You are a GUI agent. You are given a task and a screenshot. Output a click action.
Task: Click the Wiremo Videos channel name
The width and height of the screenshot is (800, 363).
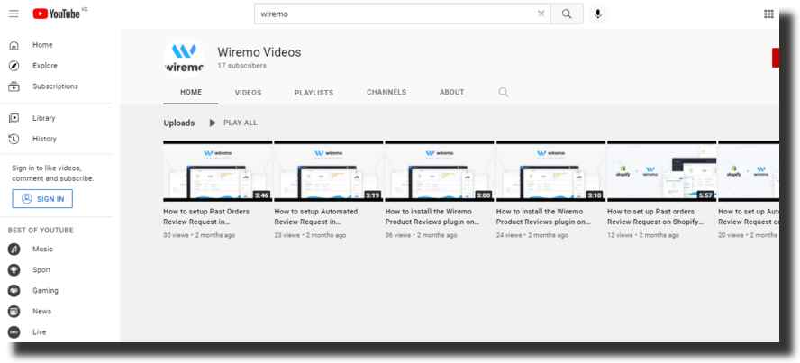[259, 52]
